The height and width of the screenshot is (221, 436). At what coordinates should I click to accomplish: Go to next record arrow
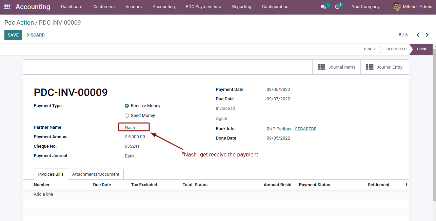427,35
